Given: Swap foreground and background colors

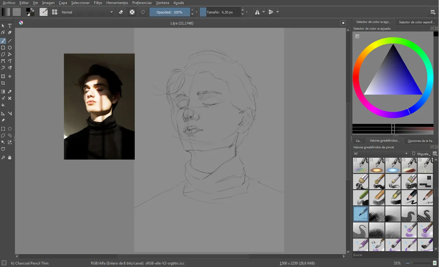Looking at the screenshot, I should pos(33,10).
